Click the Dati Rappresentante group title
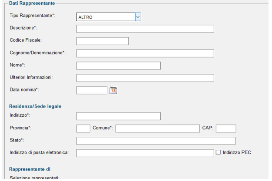 [x=32, y=3]
